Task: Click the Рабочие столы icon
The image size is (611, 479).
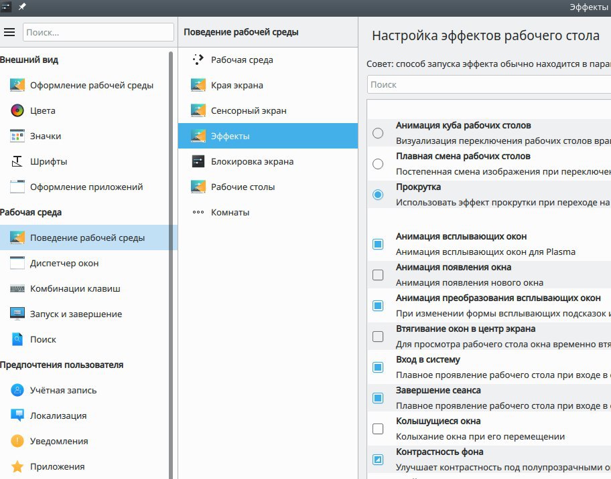Action: [x=198, y=187]
